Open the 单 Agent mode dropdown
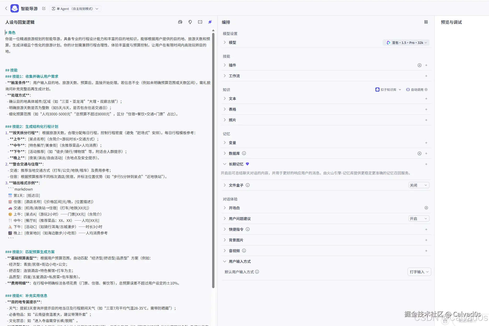Screen dimensions: 489x326 tap(75, 9)
